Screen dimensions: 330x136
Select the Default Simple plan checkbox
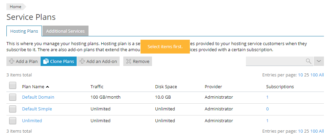pos(12,109)
